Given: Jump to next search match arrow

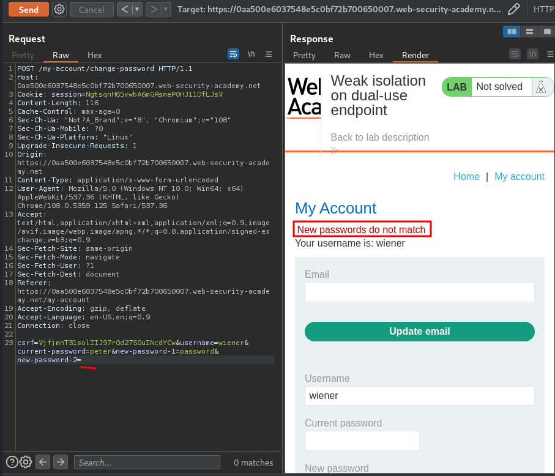Looking at the screenshot, I should (x=61, y=462).
